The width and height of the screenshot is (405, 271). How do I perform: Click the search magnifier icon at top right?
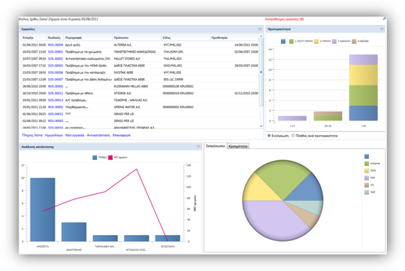384,19
